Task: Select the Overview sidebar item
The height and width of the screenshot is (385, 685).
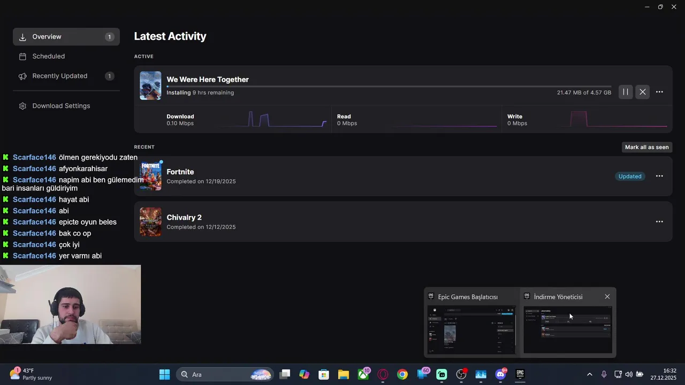Action: pos(66,37)
